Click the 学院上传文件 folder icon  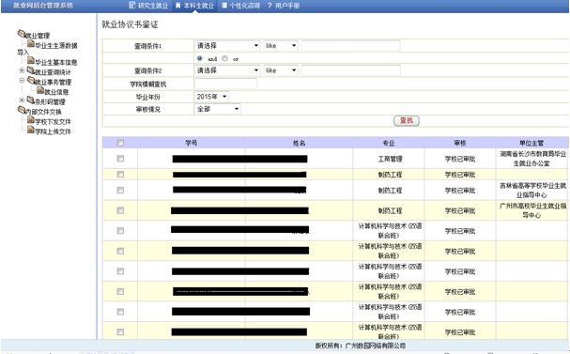point(31,130)
